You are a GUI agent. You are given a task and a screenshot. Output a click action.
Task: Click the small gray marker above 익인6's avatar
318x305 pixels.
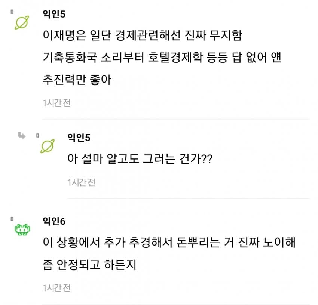click(12, 218)
